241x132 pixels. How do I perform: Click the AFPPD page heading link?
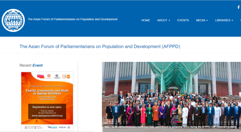click(100, 46)
